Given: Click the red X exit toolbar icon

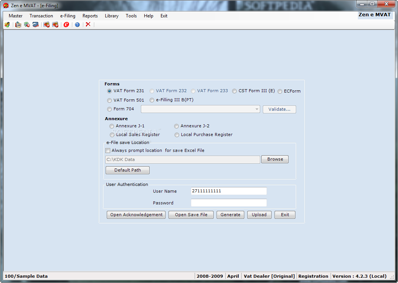Looking at the screenshot, I should [x=88, y=24].
